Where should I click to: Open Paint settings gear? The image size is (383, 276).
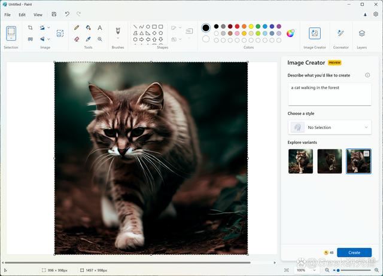376,14
